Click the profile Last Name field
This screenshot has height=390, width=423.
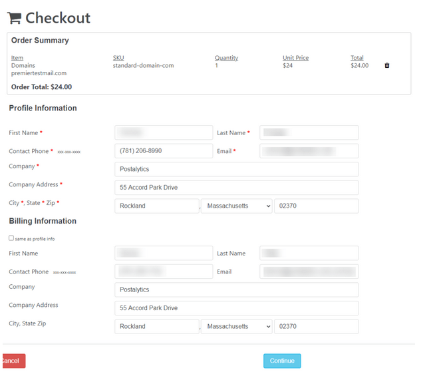[309, 132]
